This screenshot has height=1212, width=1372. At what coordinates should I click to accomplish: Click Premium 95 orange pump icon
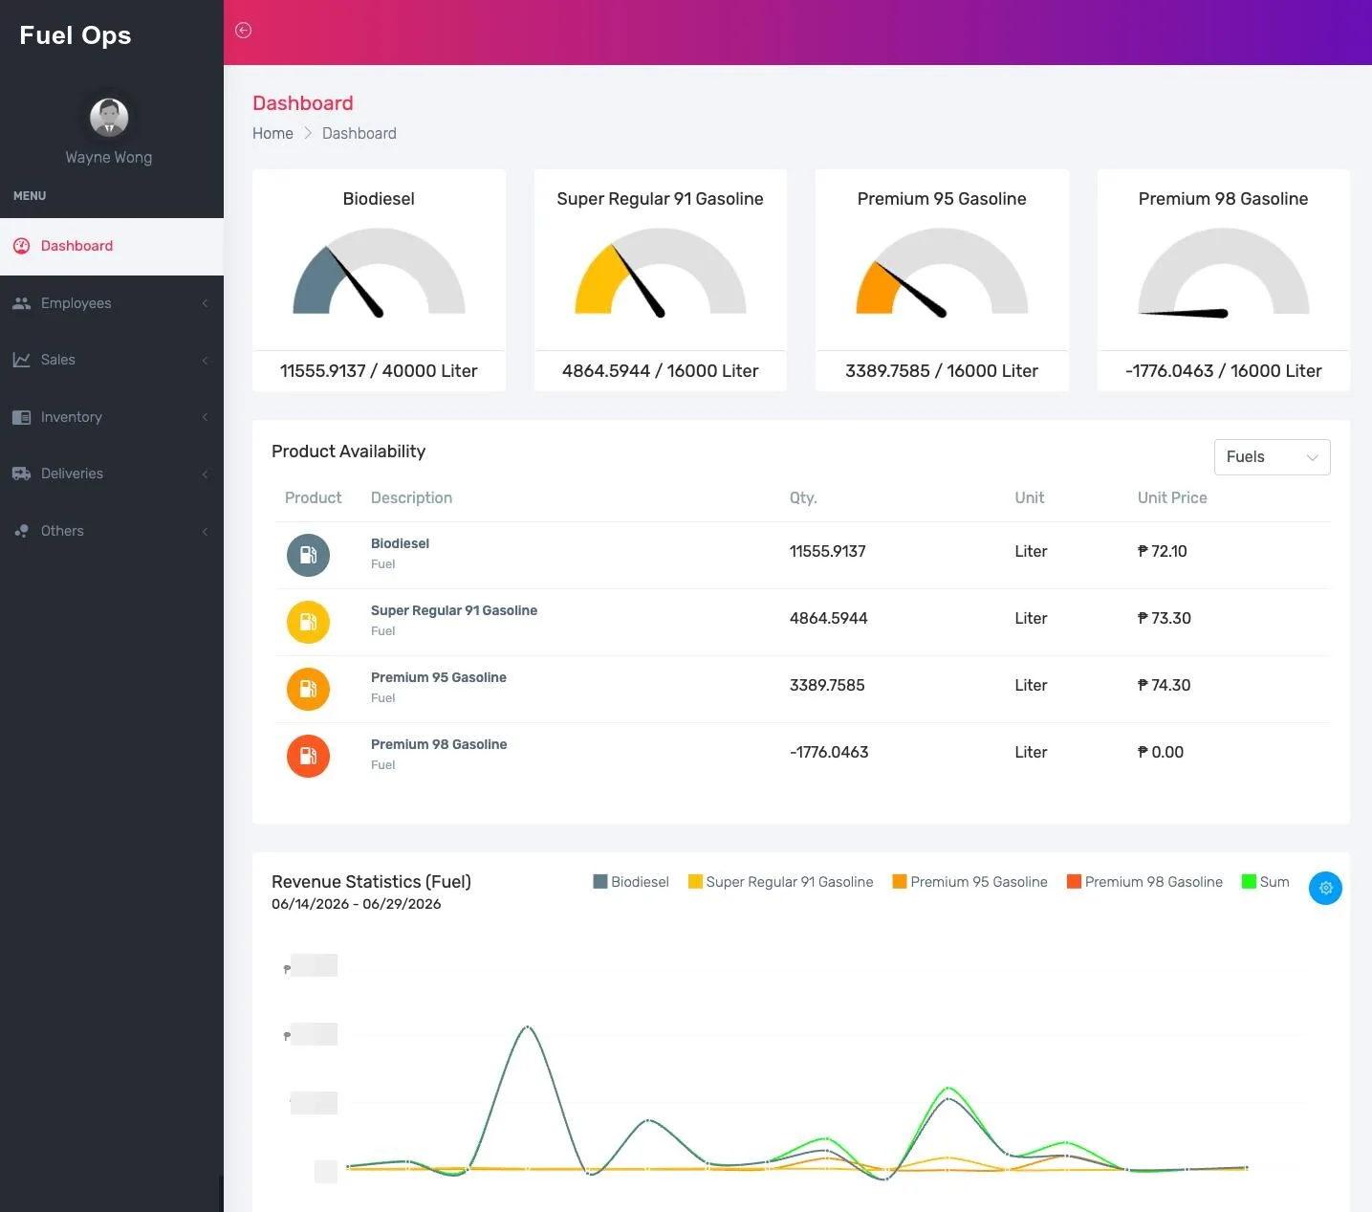(308, 689)
